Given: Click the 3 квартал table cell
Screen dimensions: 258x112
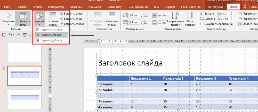Looking at the screenshot, I should [113, 101].
